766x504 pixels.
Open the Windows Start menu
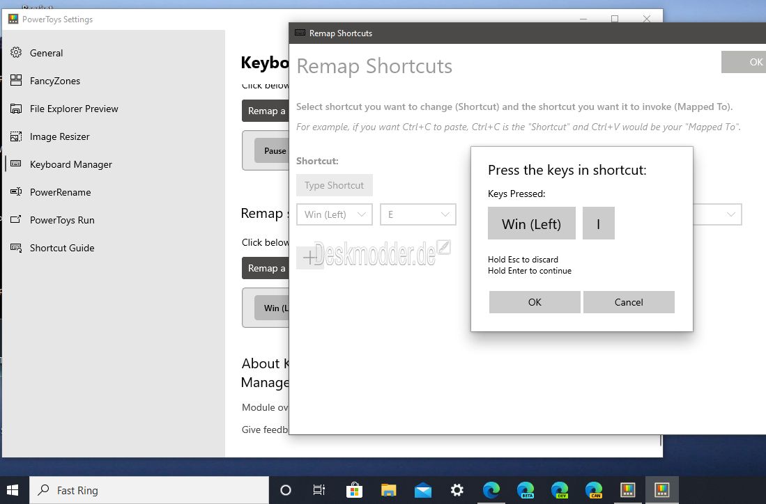pos(13,490)
